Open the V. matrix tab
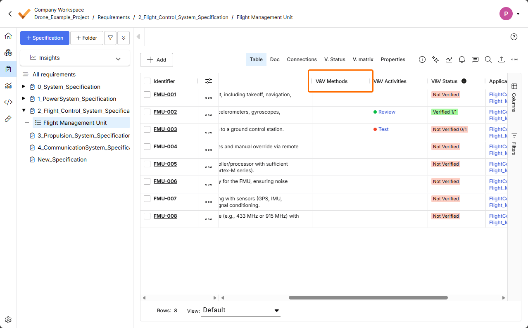Viewport: 528px width, 328px height. click(363, 59)
